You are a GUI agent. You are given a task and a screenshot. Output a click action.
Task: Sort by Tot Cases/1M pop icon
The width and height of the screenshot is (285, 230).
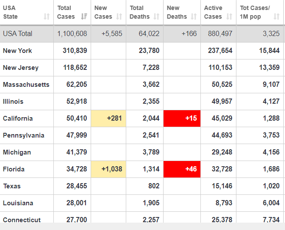(x=276, y=16)
